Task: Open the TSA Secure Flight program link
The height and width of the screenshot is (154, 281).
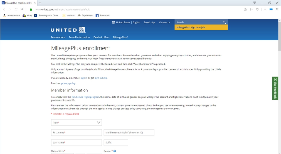Action: click(x=85, y=97)
